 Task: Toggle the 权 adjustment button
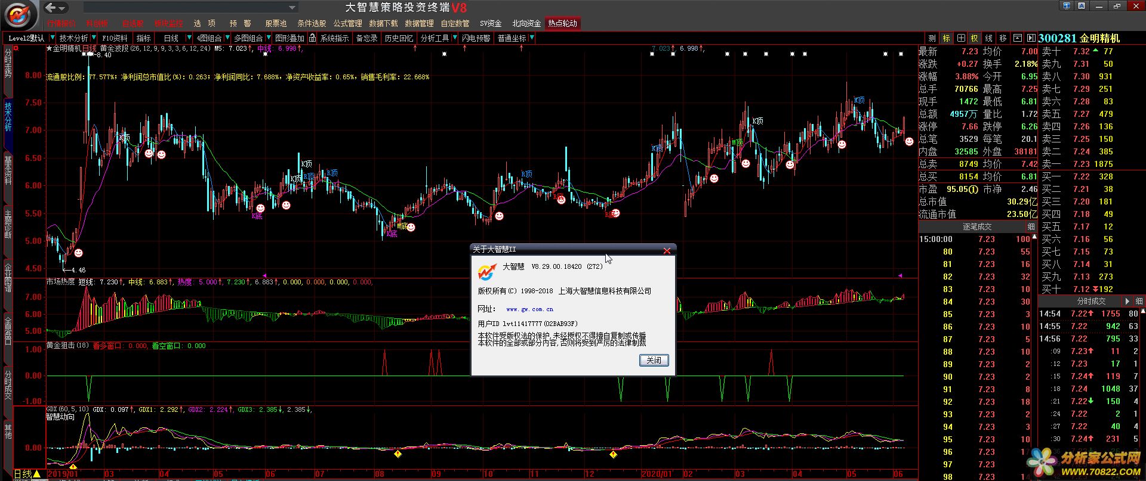974,38
